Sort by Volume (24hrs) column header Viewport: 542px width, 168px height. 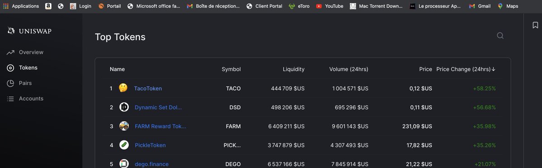pyautogui.click(x=349, y=70)
